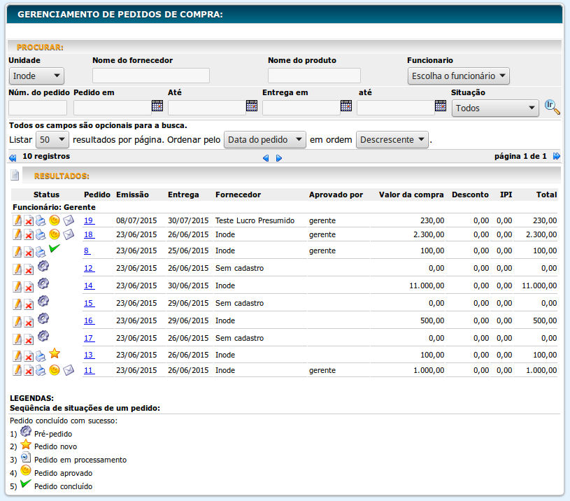
Task: Change sort field from 'Data do pedido'
Action: pyautogui.click(x=264, y=140)
